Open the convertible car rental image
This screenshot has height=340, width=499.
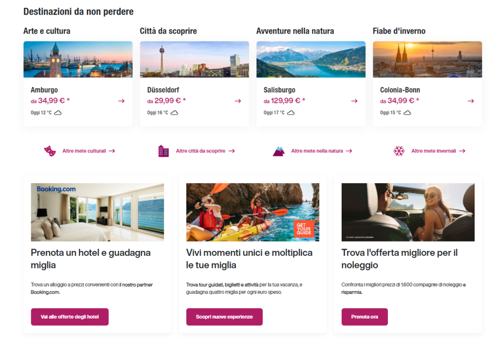tap(408, 212)
